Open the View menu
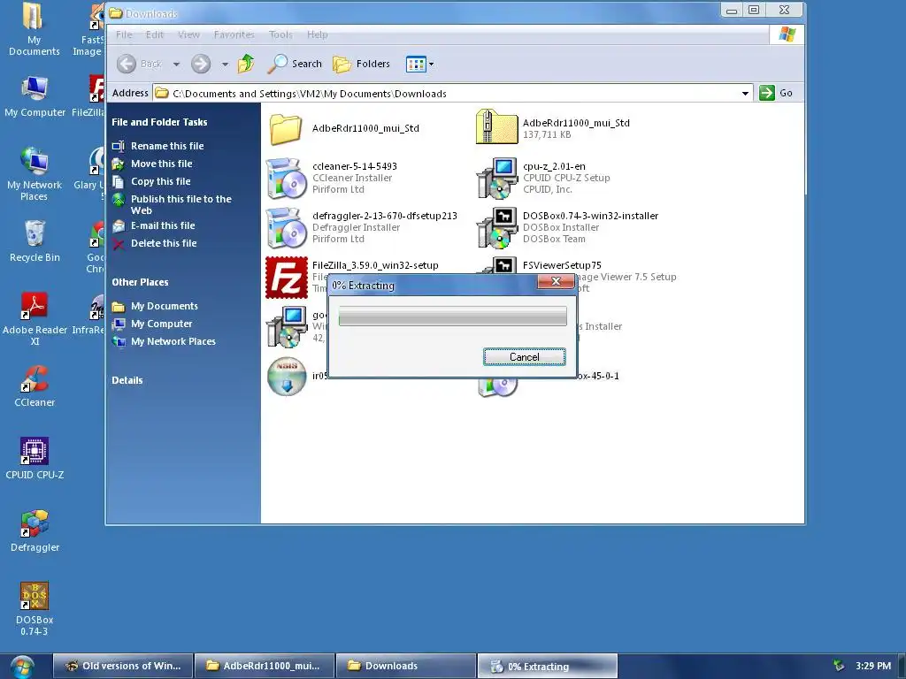The height and width of the screenshot is (679, 906). point(189,34)
